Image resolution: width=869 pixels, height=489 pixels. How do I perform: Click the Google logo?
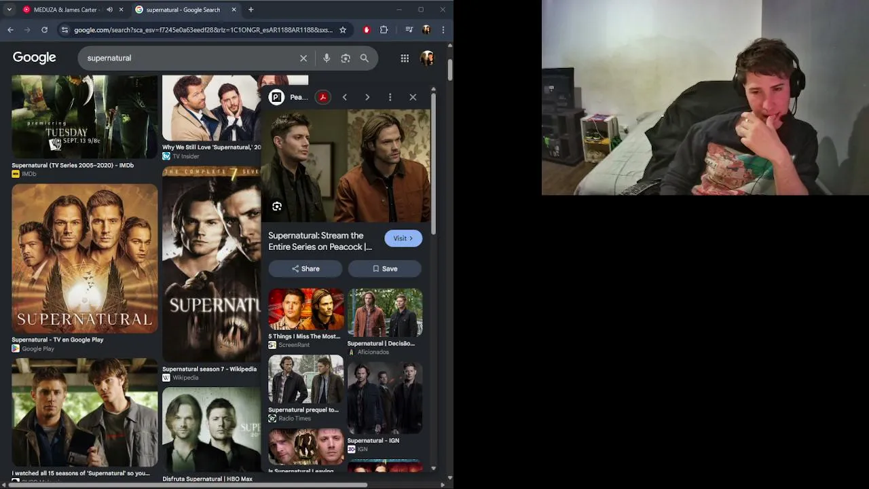[x=34, y=58]
